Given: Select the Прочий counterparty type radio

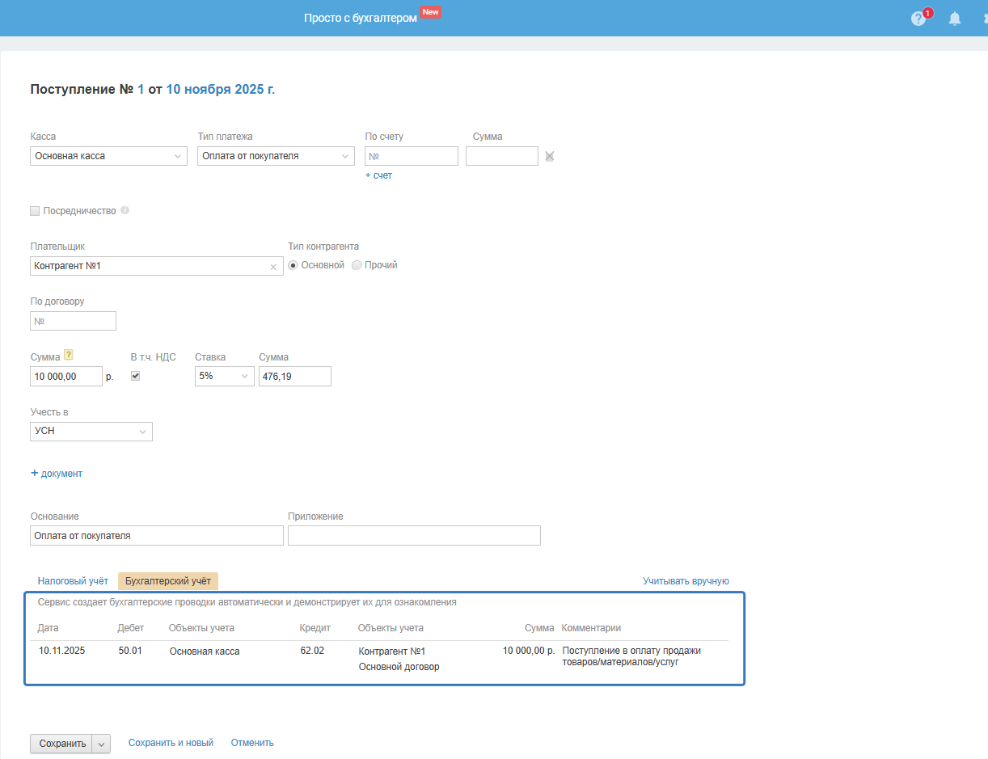Looking at the screenshot, I should pyautogui.click(x=357, y=265).
